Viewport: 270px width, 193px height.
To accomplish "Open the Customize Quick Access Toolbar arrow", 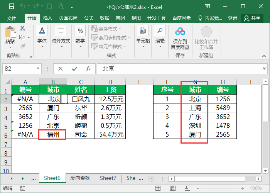I will tap(72, 7).
